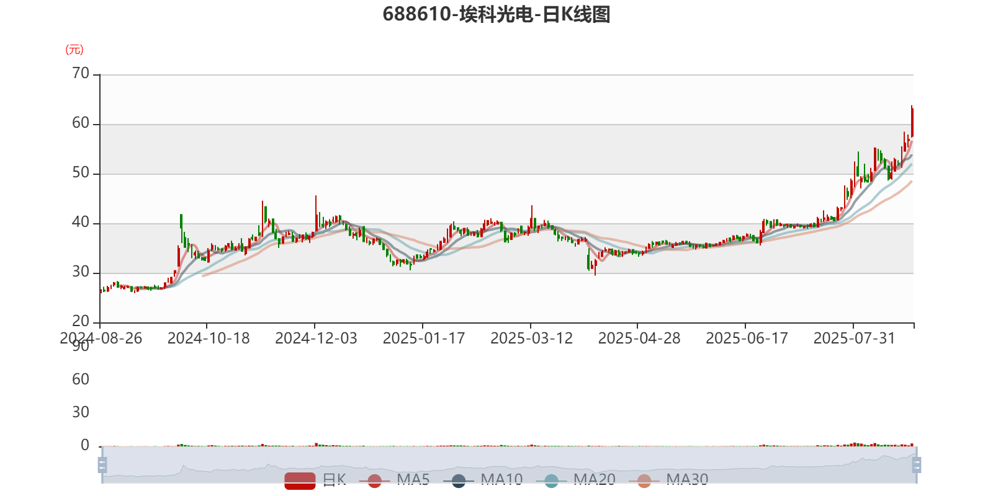Click the latest red candlestick near 64
The width and height of the screenshot is (993, 496).
point(912,122)
